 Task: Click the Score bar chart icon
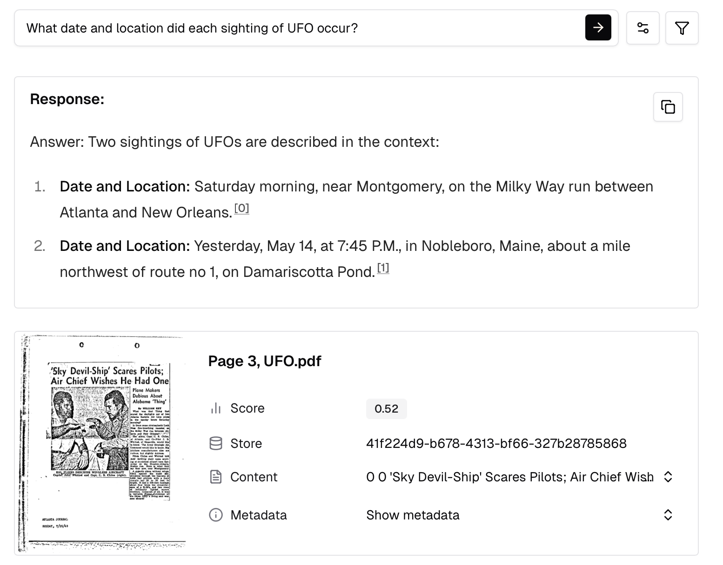pos(216,408)
